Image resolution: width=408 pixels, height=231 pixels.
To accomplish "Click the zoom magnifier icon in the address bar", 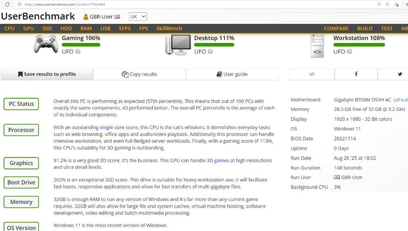I will 387,4.
